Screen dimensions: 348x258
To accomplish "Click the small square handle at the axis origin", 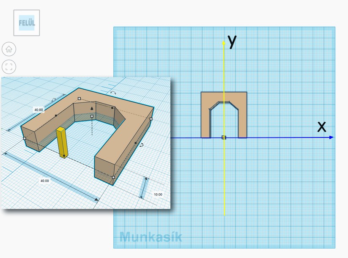I will pos(224,137).
